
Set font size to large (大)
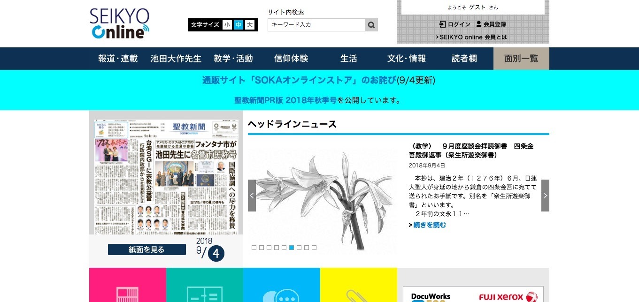pos(250,25)
